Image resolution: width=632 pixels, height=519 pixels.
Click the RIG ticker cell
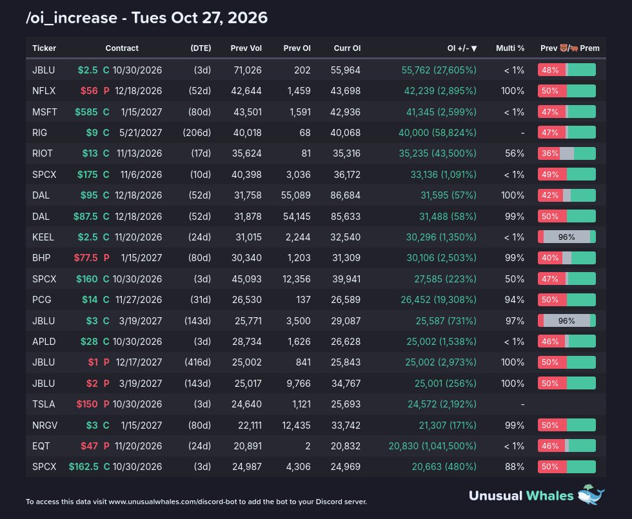click(39, 133)
